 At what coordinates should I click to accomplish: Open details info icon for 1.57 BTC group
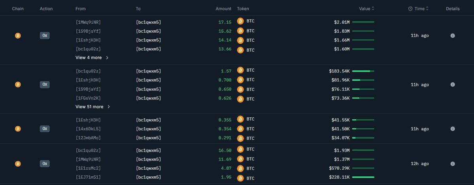pos(453,85)
